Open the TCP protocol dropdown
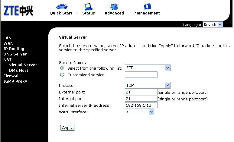Viewport: 234px width, 142px height. (x=148, y=85)
